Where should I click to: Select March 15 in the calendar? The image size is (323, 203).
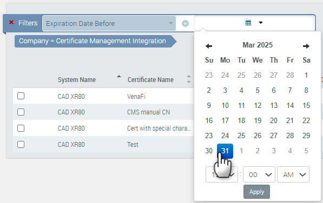306,105
